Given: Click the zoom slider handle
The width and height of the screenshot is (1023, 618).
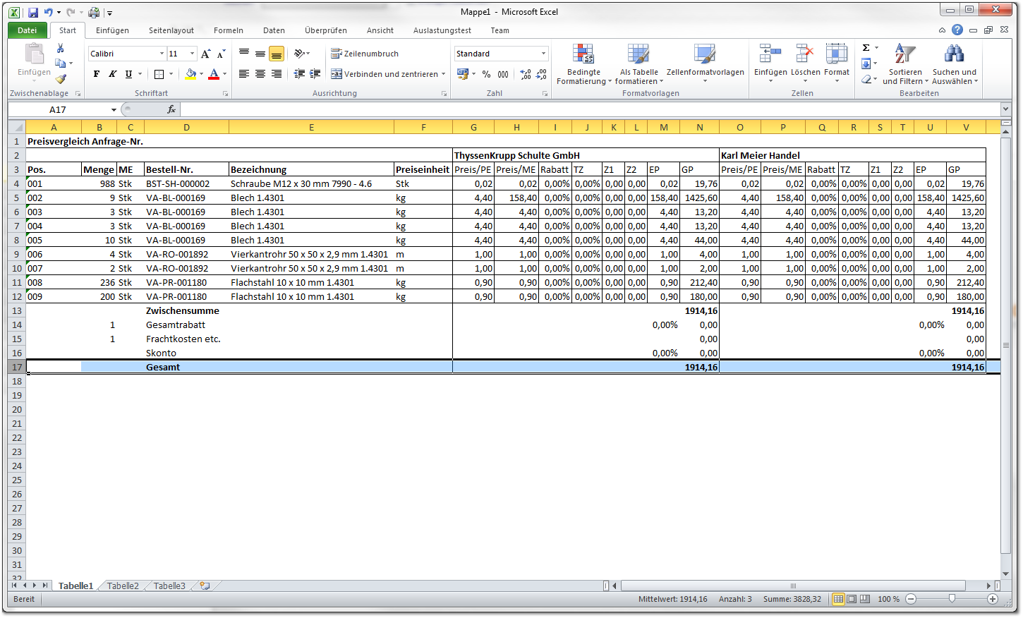Looking at the screenshot, I should coord(952,599).
